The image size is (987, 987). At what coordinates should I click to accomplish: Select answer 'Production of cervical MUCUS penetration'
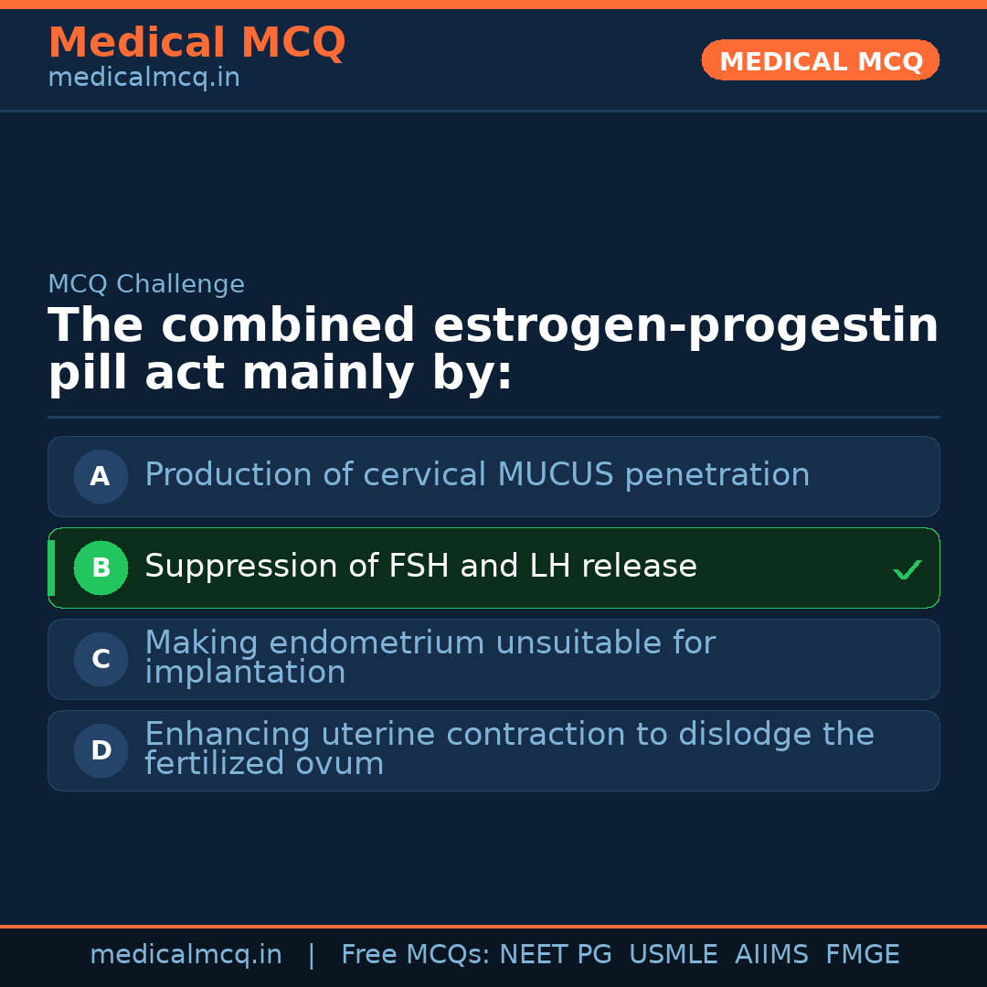click(x=477, y=475)
